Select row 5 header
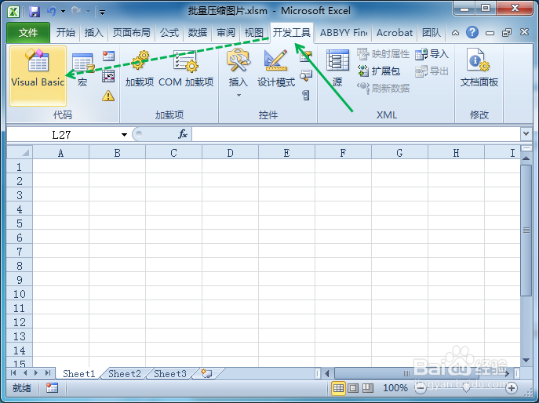The width and height of the screenshot is (539, 403). click(20, 223)
